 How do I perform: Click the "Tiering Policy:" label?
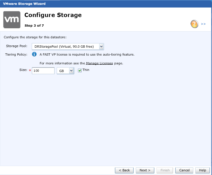coord(16,54)
